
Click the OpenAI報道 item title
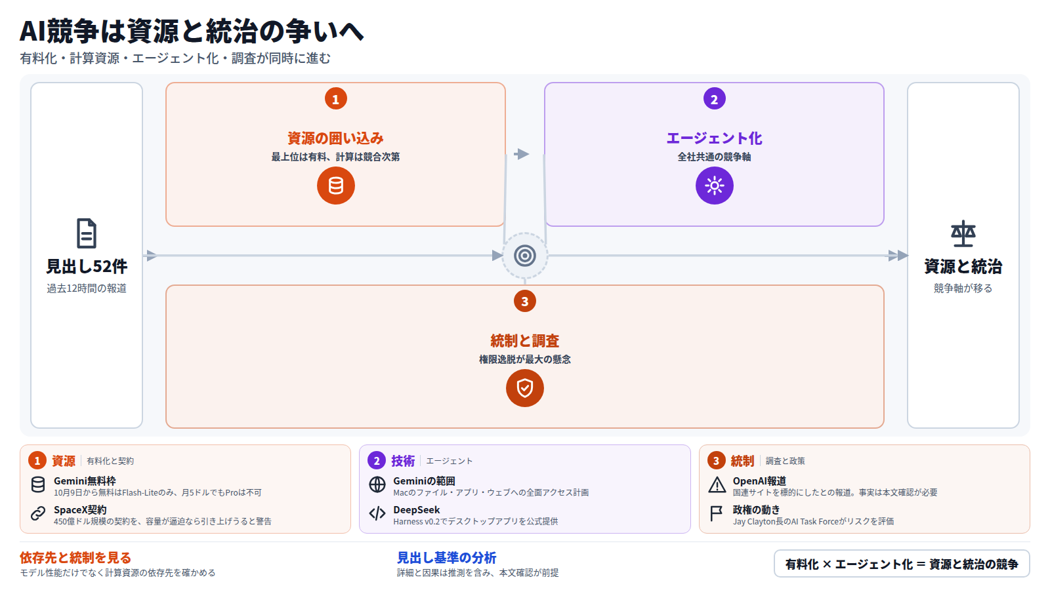759,481
